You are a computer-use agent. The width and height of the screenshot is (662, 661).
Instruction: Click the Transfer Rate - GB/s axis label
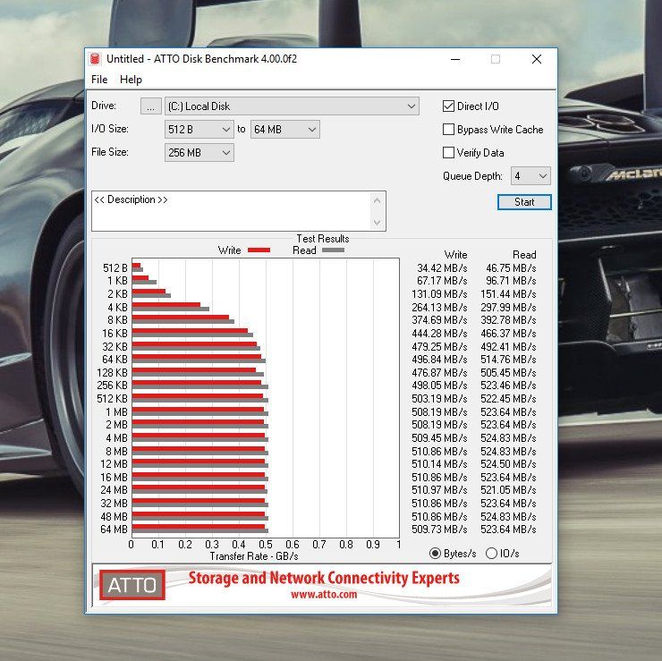click(x=254, y=556)
